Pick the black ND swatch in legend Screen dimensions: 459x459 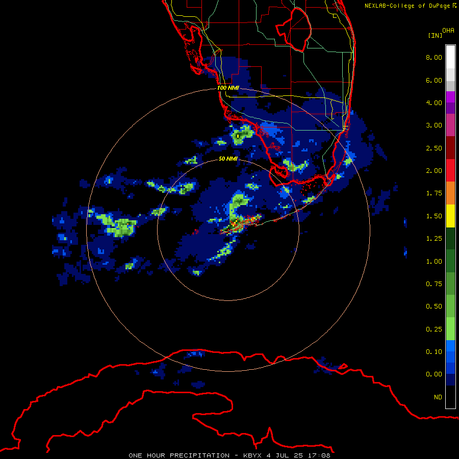tap(450, 397)
